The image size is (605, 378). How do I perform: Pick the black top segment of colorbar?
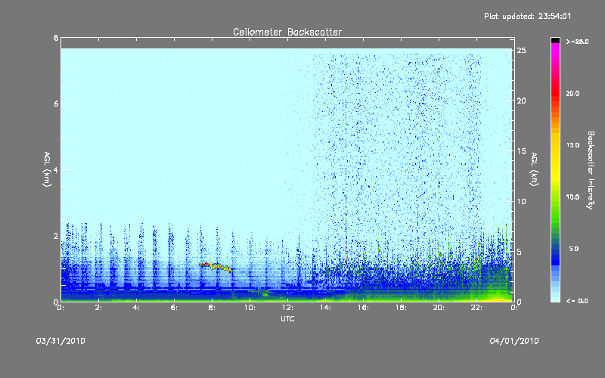tap(555, 40)
